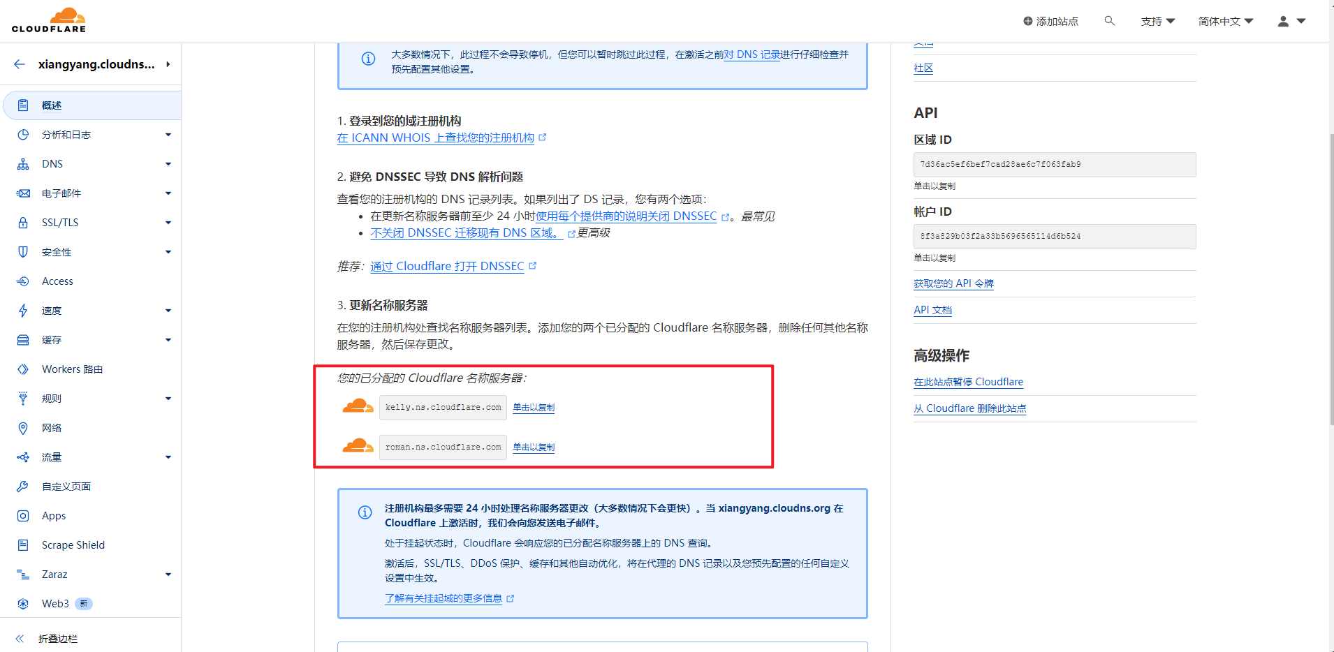1334x652 pixels.
Task: Expand the DNS submenu arrow
Action: click(168, 164)
